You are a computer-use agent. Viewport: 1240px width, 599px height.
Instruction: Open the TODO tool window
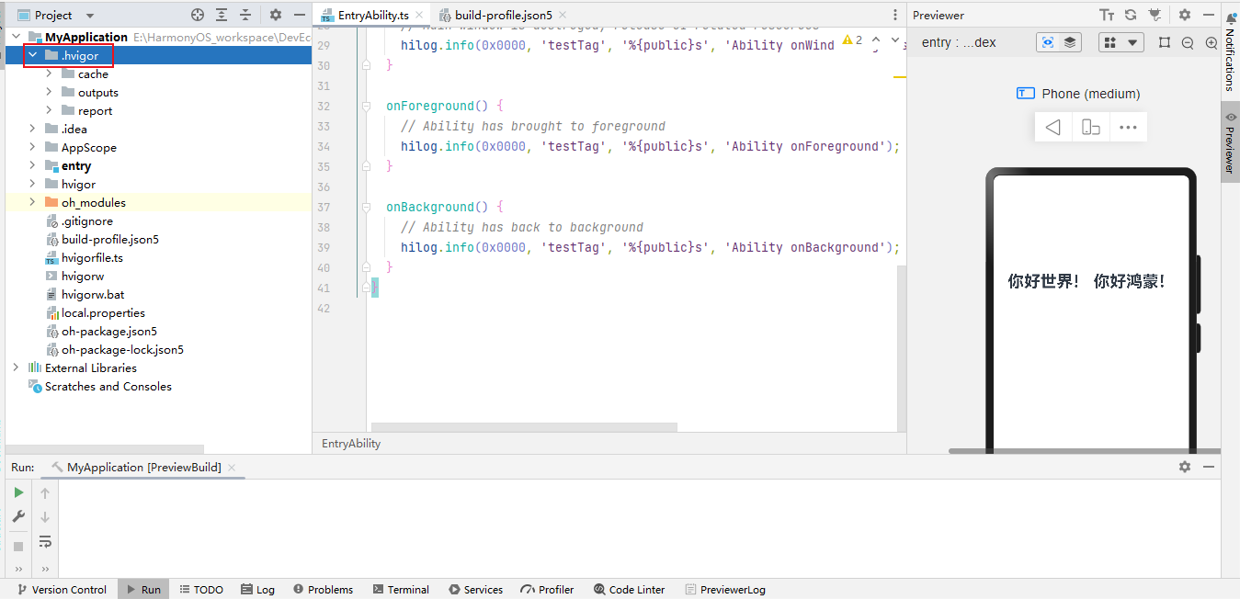201,590
